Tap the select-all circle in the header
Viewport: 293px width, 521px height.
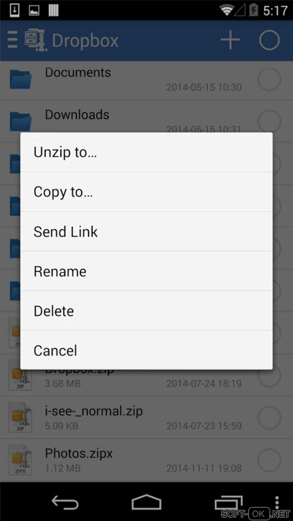[269, 40]
